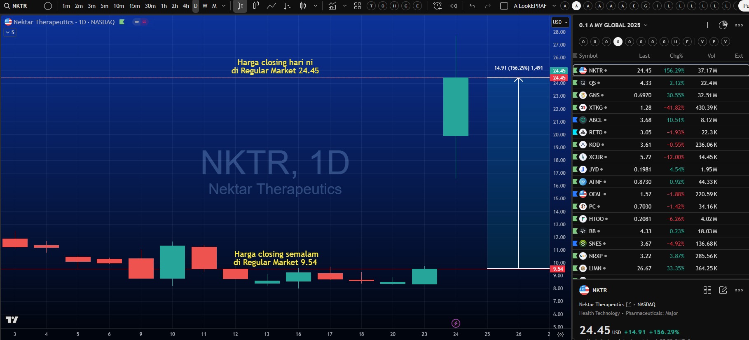Screen dimensions: 749x340
Task: Open the grid icon in NKTR details panel
Action: tap(707, 290)
